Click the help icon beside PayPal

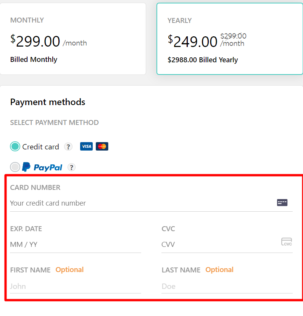[x=71, y=167]
